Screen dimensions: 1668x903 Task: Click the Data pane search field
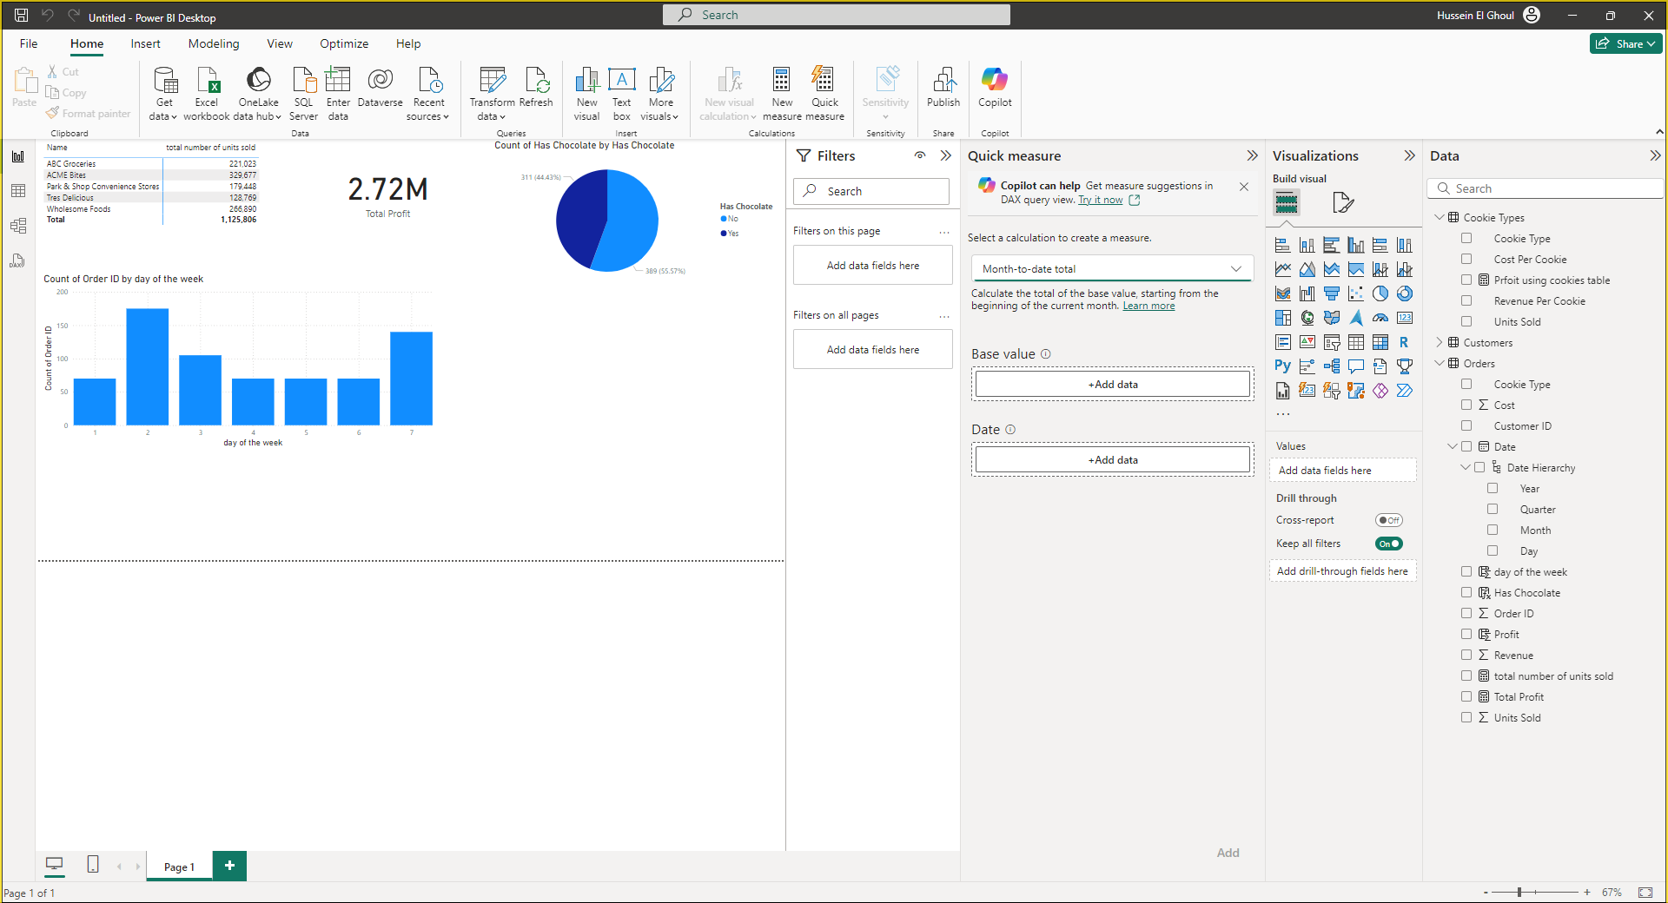1545,188
